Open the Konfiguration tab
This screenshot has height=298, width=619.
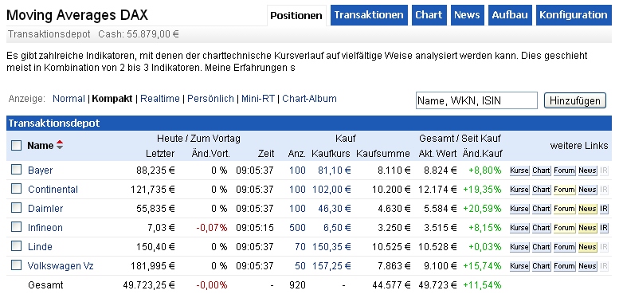[574, 15]
